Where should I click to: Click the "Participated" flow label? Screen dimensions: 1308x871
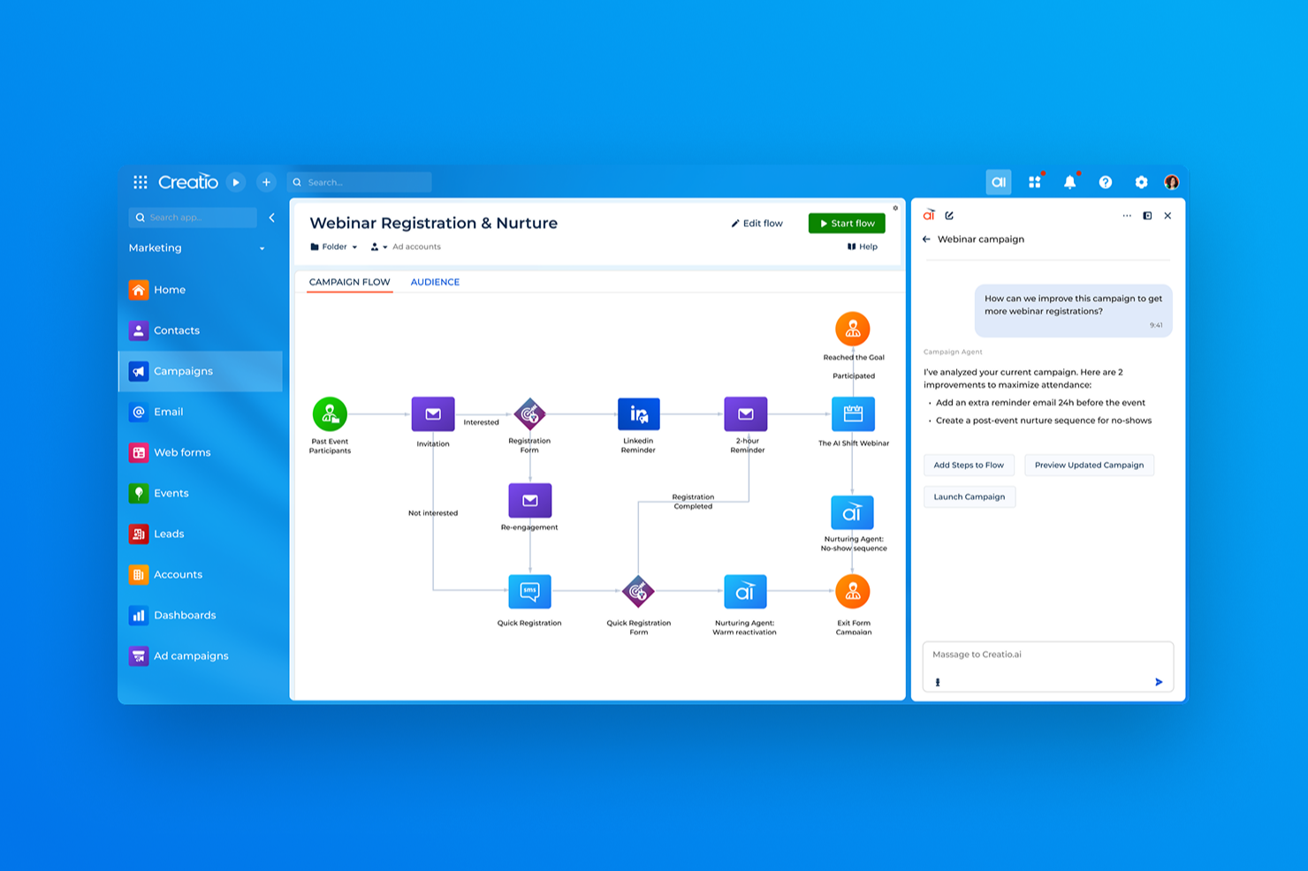[854, 376]
